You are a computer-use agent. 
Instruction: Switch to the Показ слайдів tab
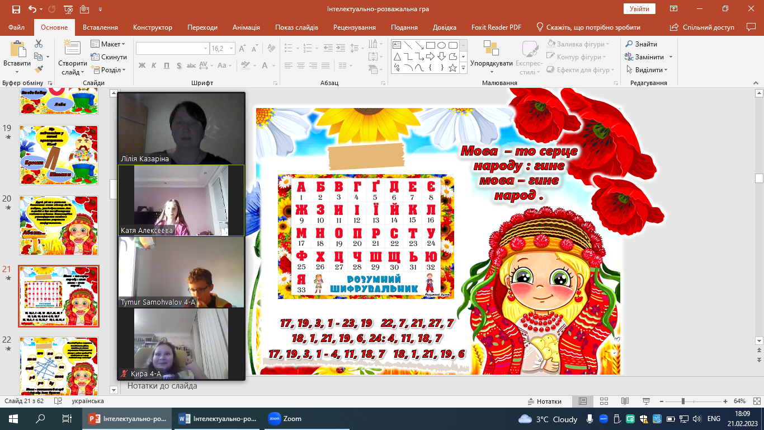296,27
